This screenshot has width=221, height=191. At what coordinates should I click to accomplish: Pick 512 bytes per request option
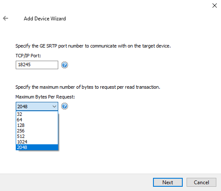coord(37,136)
